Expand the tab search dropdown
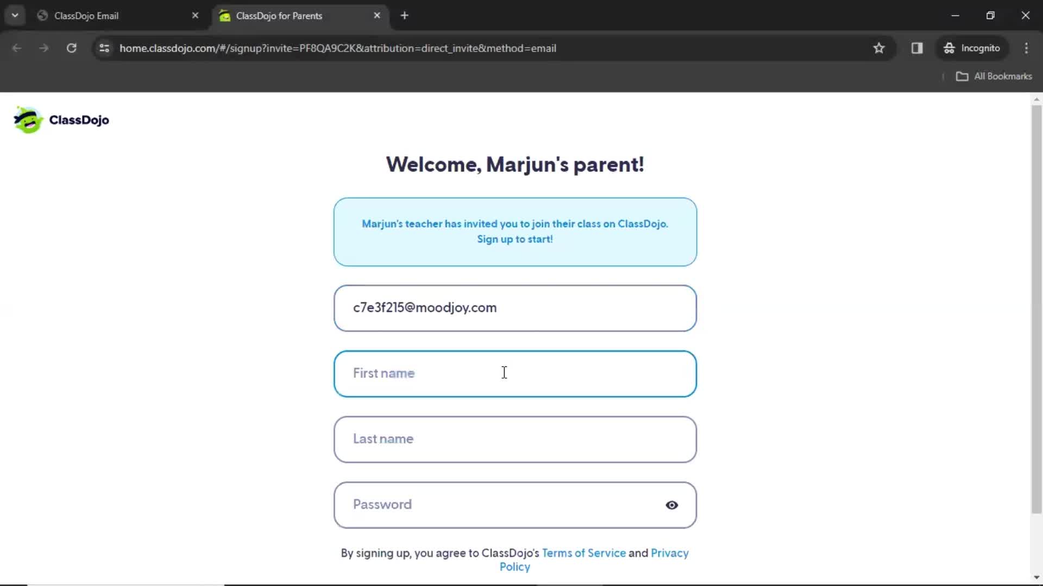The height and width of the screenshot is (586, 1043). click(x=15, y=16)
